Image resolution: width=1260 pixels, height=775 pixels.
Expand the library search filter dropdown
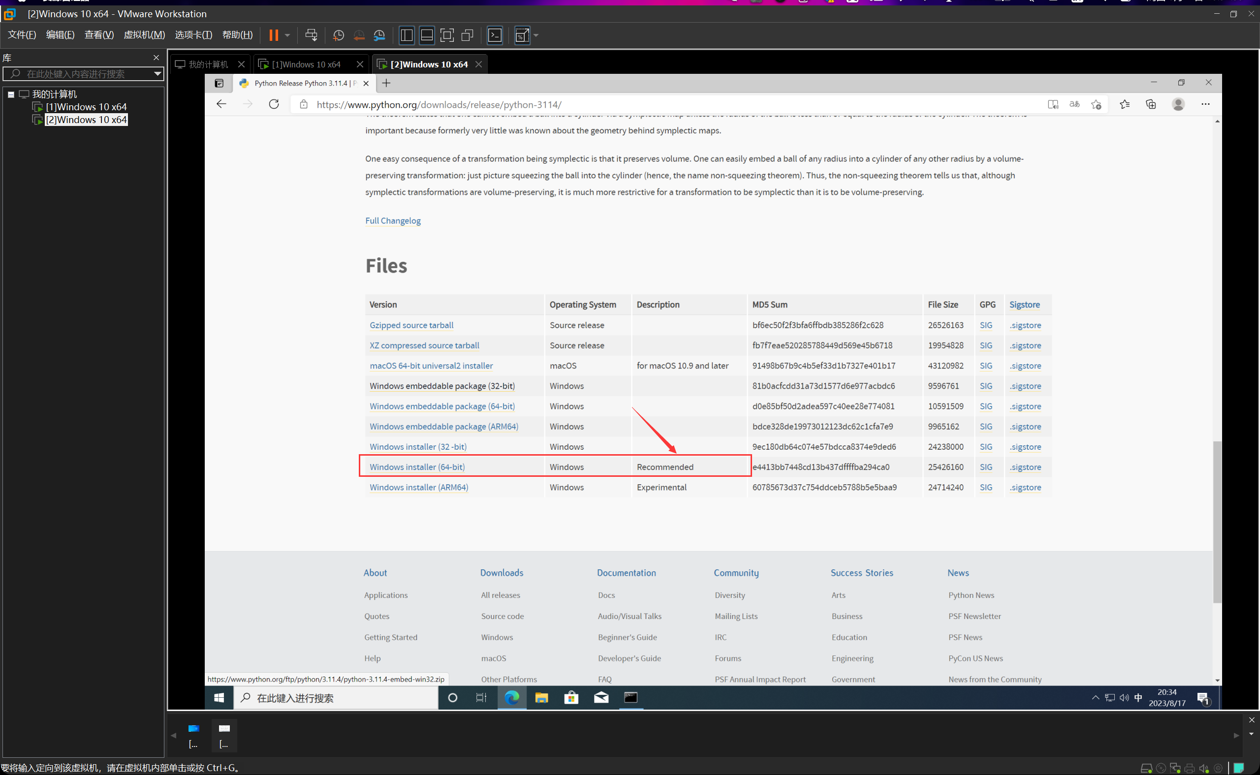click(158, 74)
